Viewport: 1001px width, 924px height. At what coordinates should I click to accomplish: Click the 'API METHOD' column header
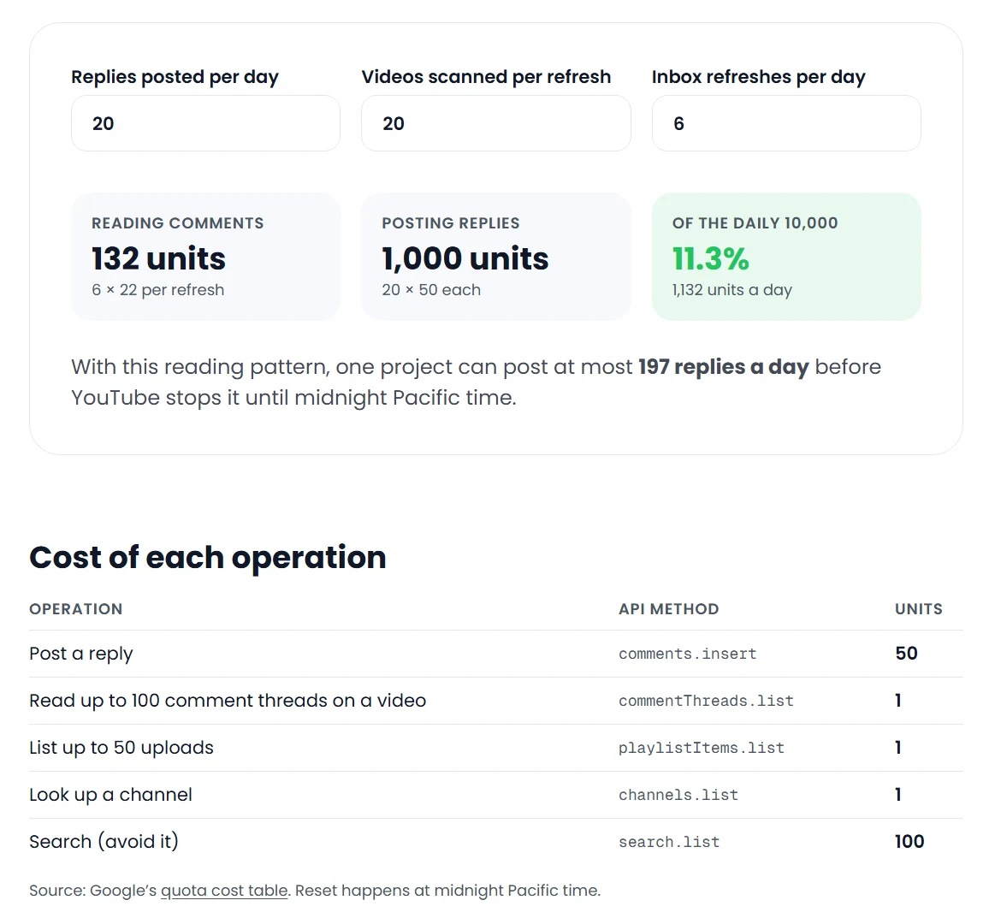coord(669,609)
